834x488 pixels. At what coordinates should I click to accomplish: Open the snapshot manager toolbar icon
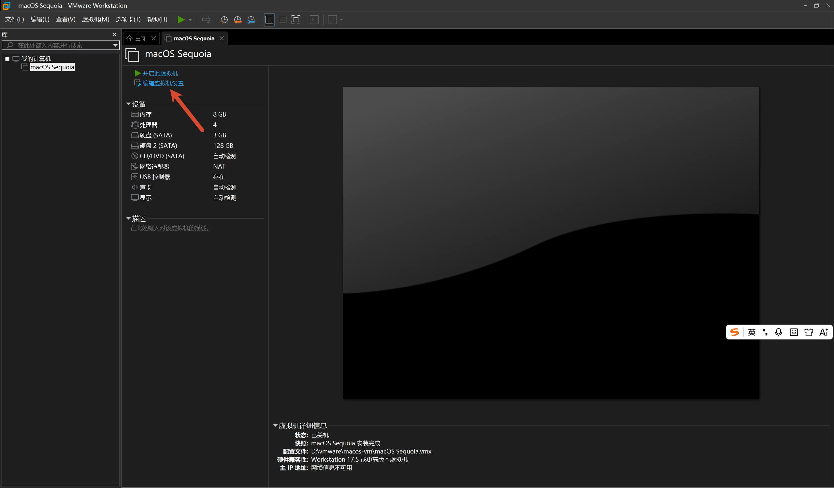251,20
